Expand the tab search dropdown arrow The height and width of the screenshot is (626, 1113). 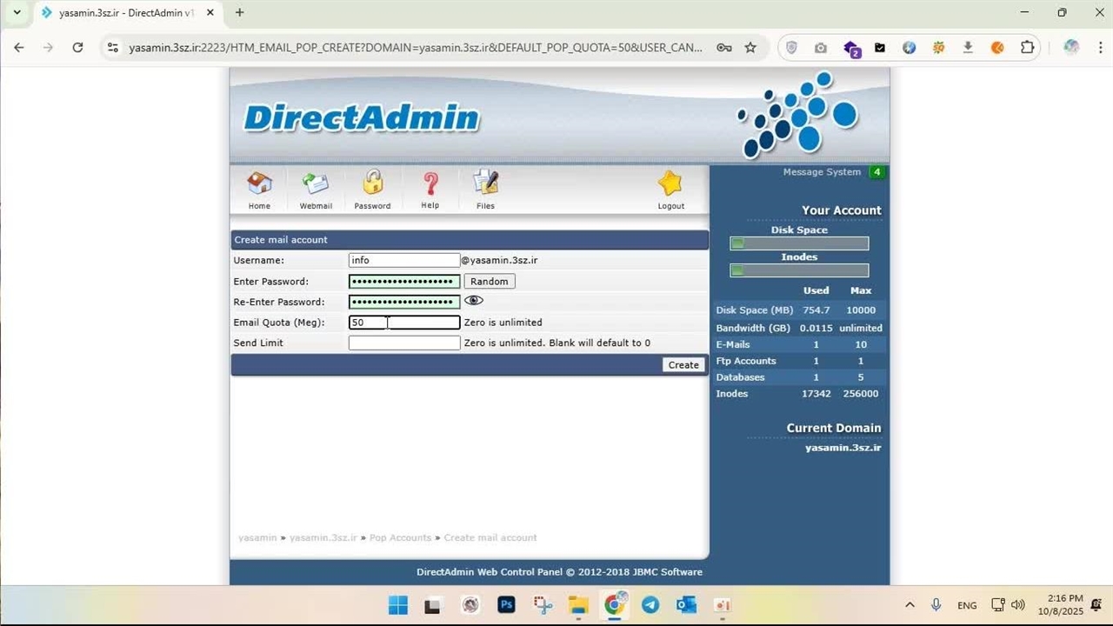16,13
